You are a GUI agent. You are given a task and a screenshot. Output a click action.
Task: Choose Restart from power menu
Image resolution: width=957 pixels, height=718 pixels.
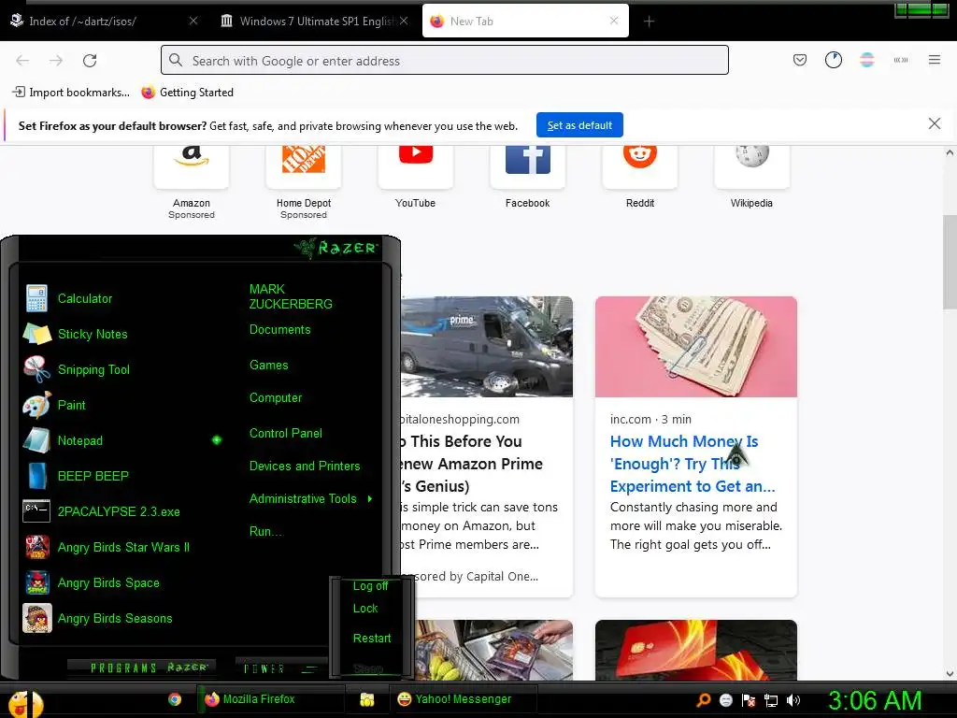click(372, 638)
